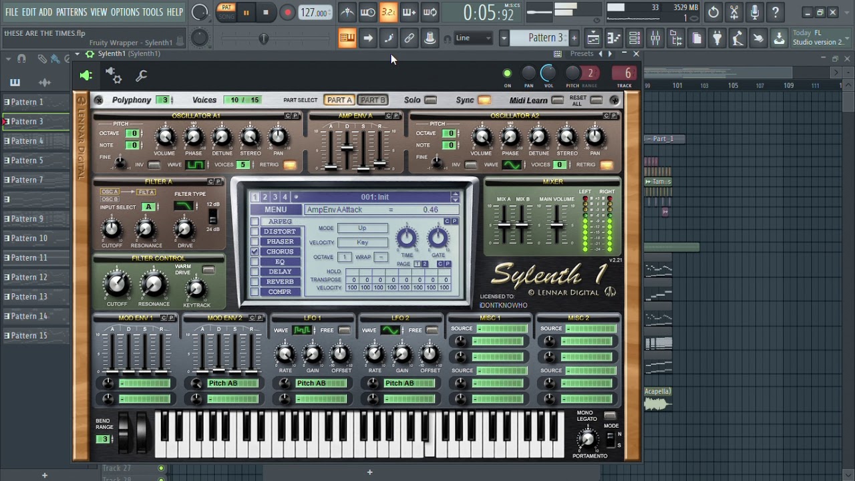Click the question mark help icon
This screenshot has width=855, height=481.
coord(776,12)
